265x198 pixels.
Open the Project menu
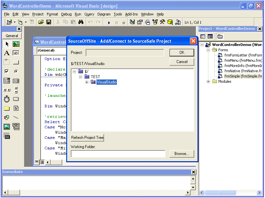tap(38, 14)
